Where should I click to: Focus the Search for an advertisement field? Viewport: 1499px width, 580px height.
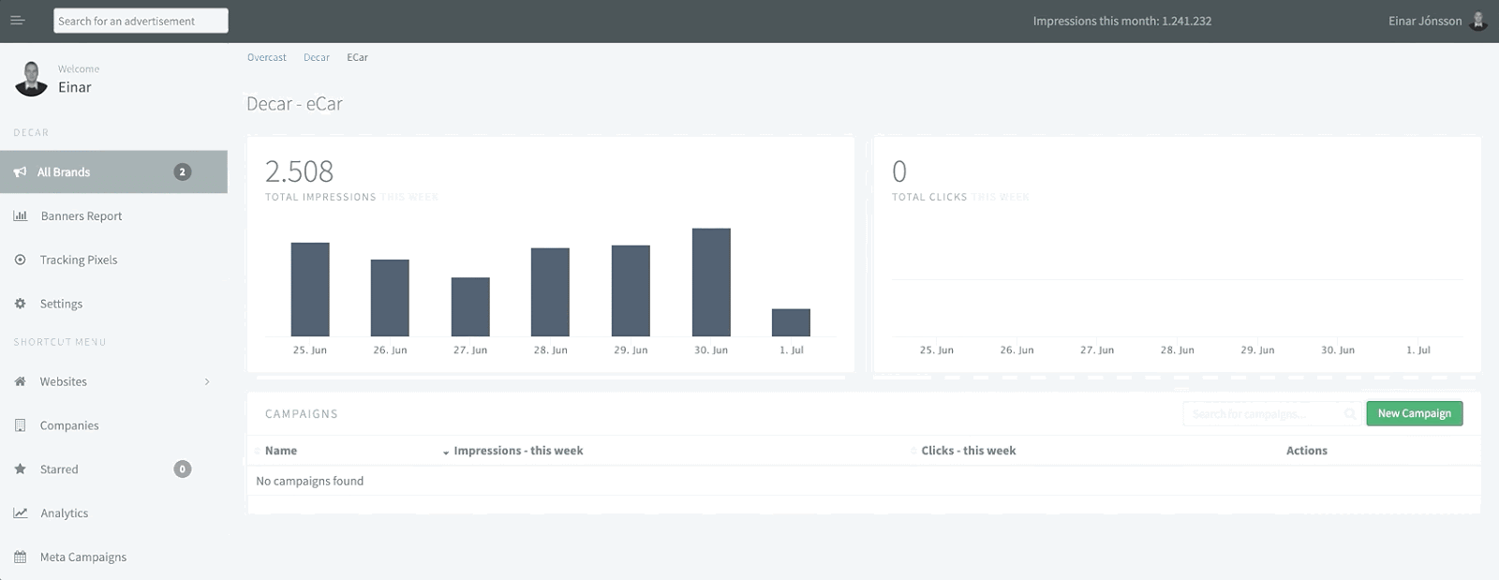[141, 21]
